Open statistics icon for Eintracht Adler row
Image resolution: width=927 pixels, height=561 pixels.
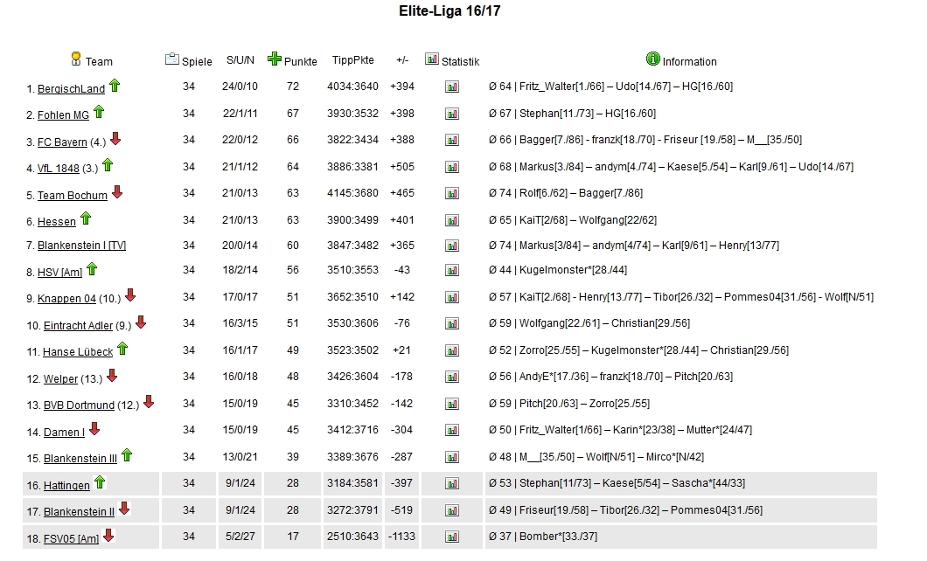[x=452, y=323]
